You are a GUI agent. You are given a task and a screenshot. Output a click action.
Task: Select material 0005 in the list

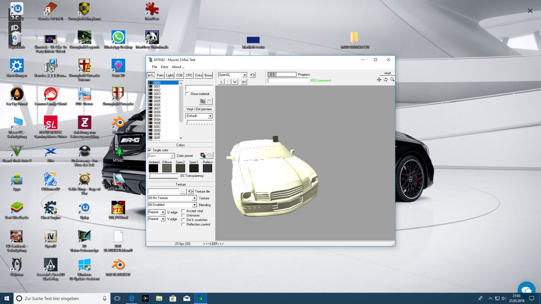pyautogui.click(x=163, y=101)
